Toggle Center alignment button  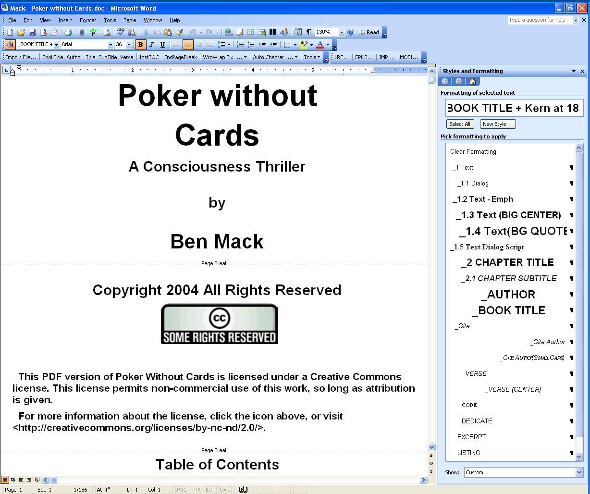pyautogui.click(x=188, y=45)
